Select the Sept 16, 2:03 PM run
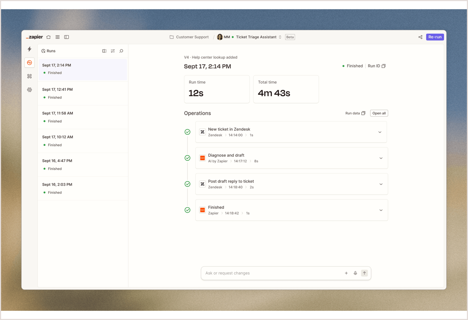468x320 pixels. [83, 189]
